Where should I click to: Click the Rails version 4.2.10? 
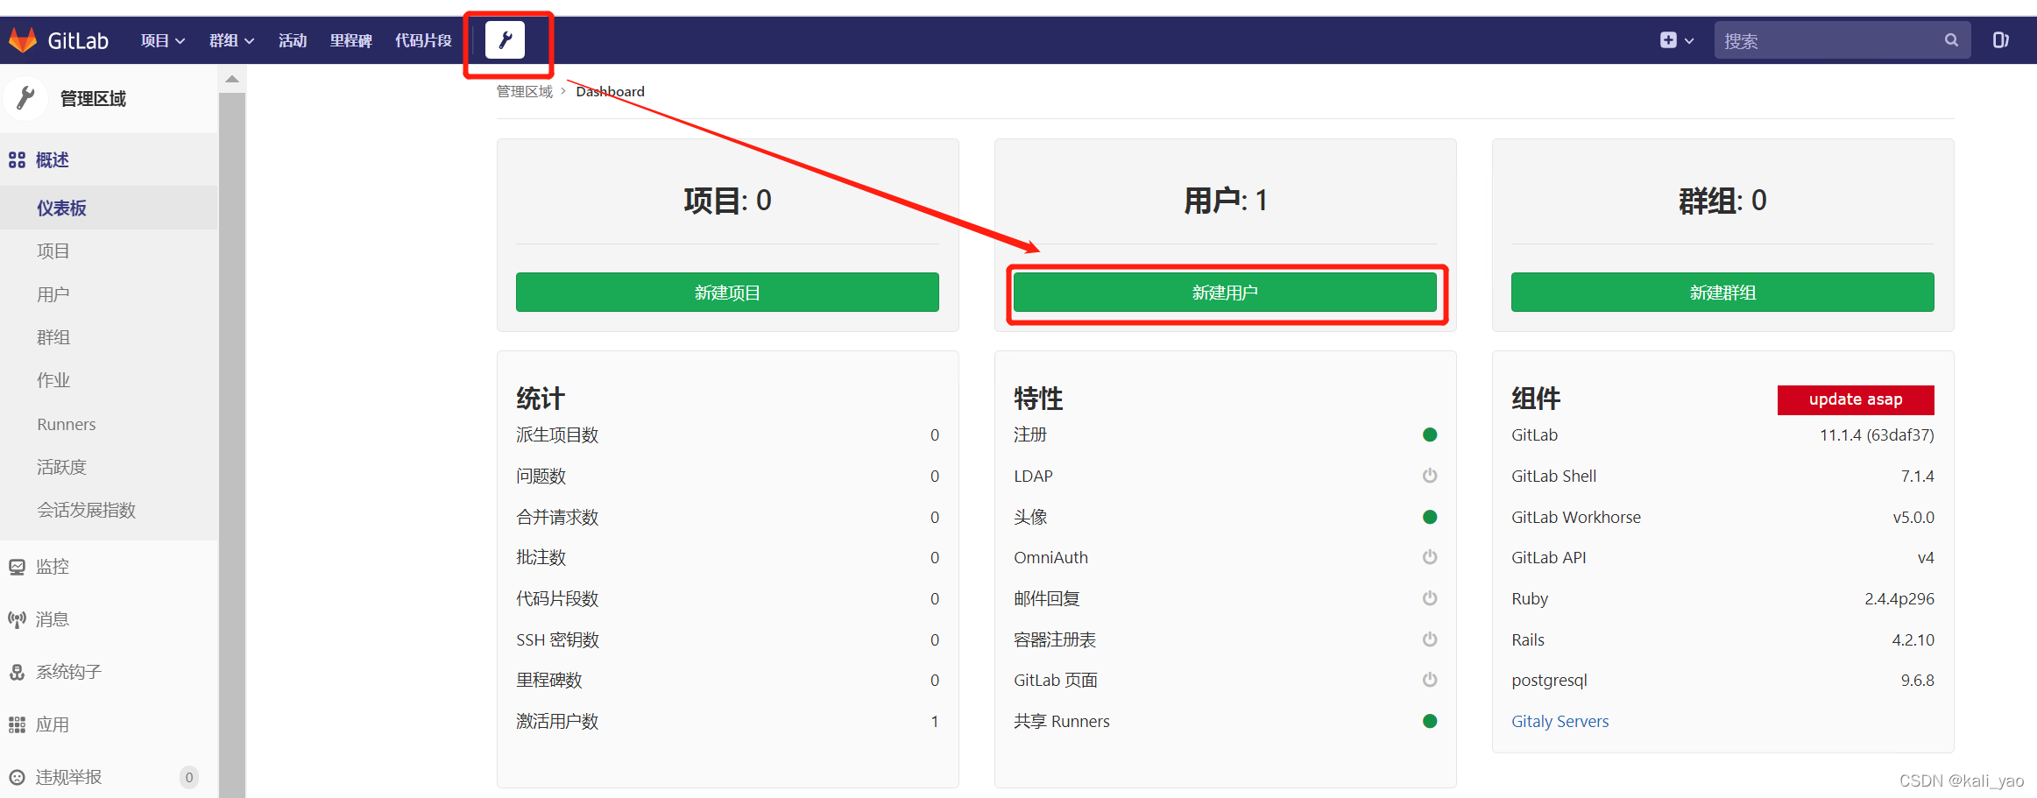click(x=1913, y=639)
